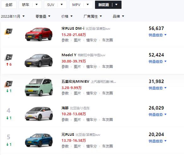Open 参数 for 五菱宏光MINIEV

(65, 93)
